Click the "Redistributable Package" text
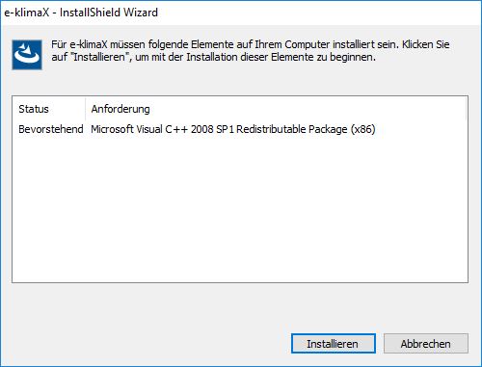Screen dimensions: 482x367 pyautogui.click(x=292, y=129)
